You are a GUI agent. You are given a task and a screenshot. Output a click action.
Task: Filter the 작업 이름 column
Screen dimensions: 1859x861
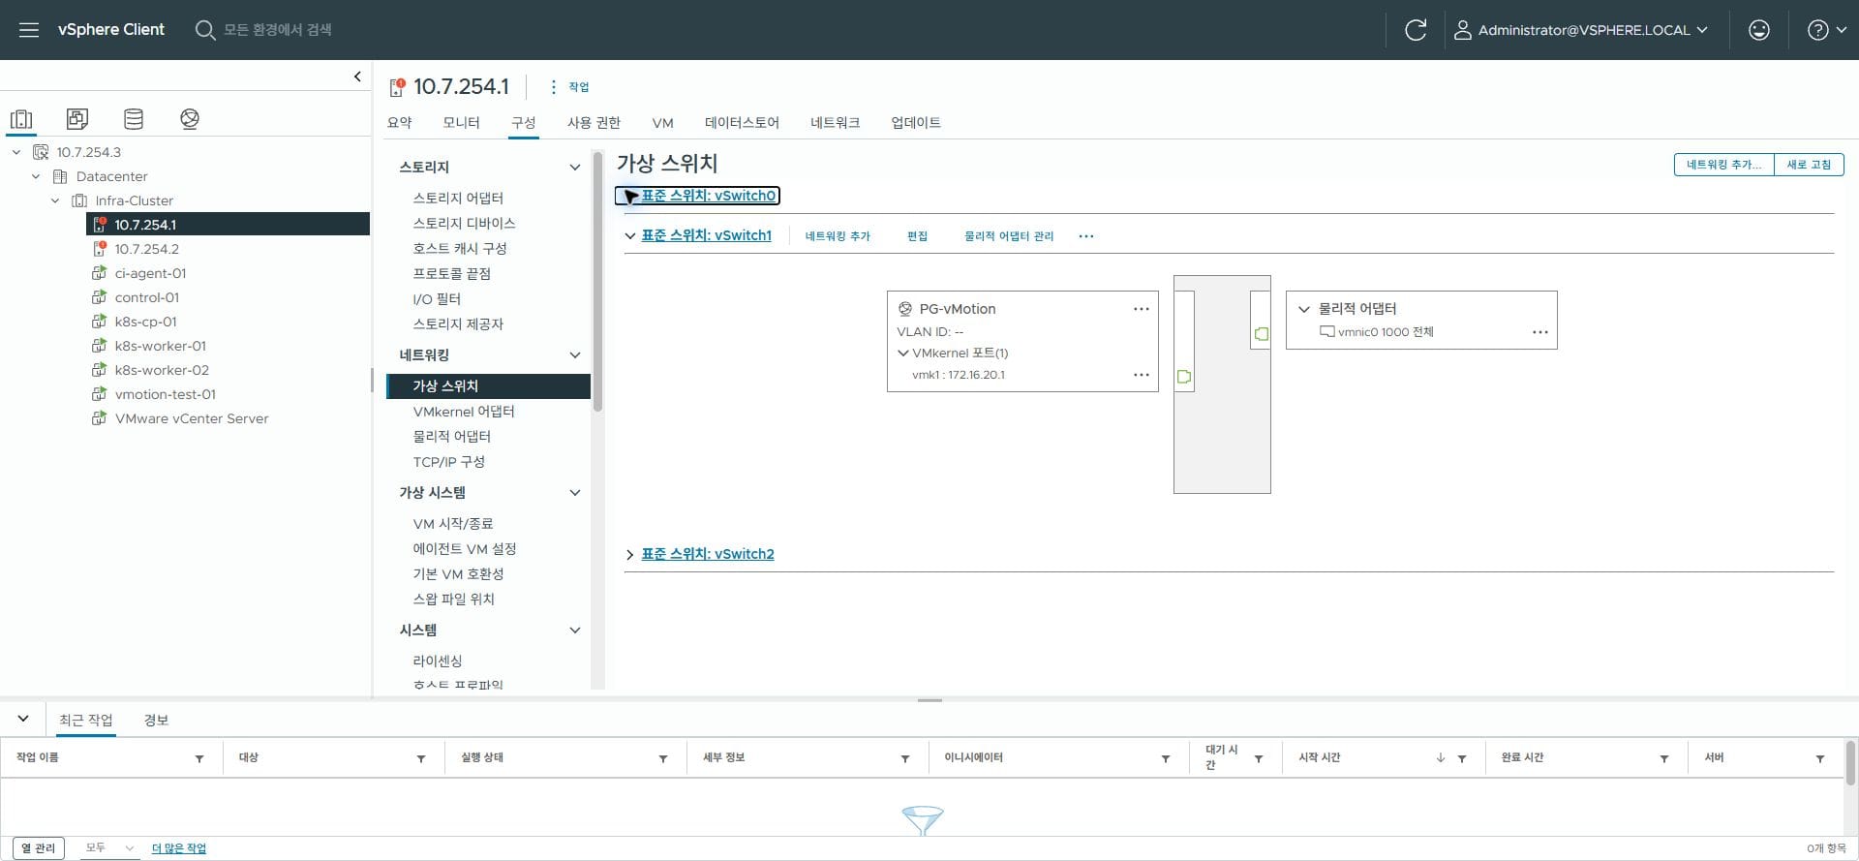(x=199, y=758)
